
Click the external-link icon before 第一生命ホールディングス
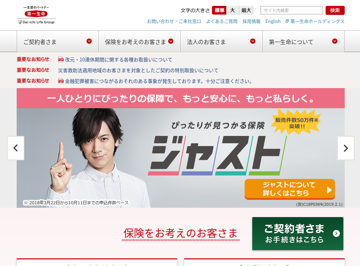click(x=287, y=21)
